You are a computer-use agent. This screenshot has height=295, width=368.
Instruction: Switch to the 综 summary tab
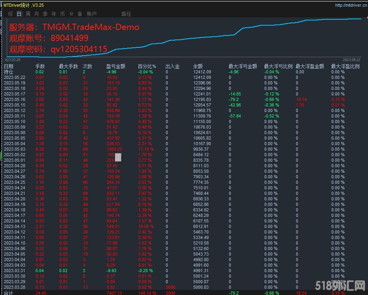click(11, 14)
